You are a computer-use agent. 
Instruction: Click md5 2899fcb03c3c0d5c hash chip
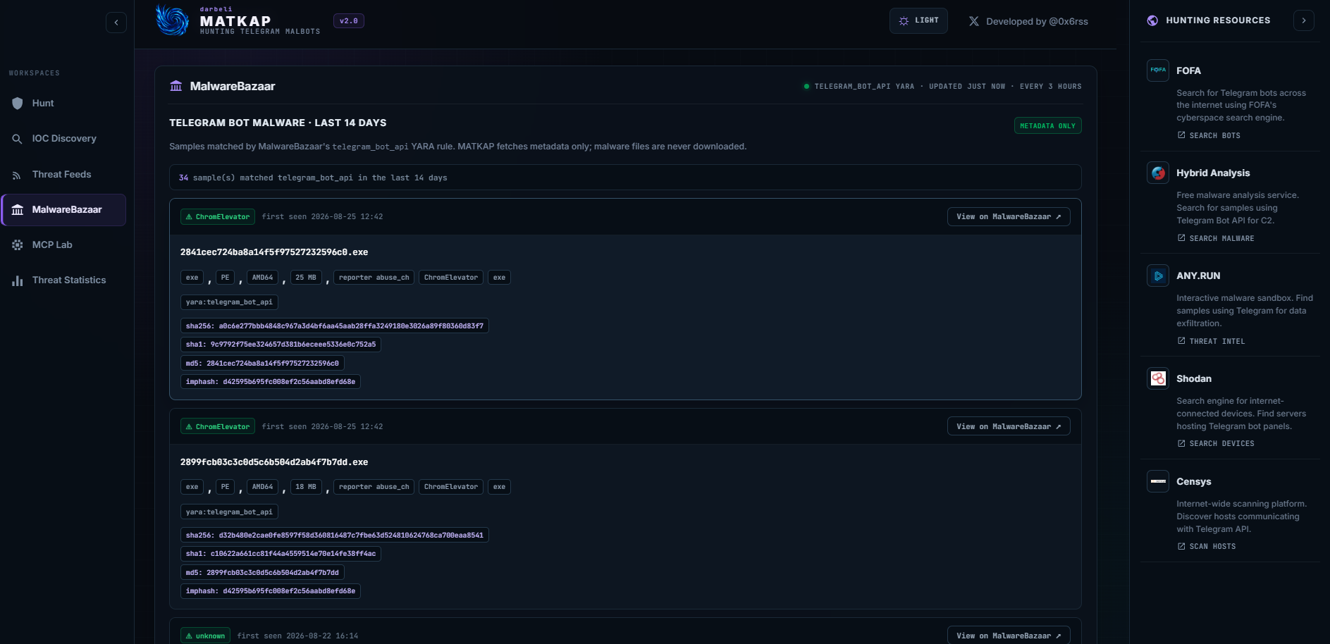[262, 573]
